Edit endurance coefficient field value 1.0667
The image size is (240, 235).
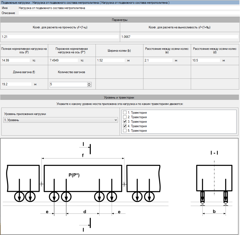coord(179,37)
